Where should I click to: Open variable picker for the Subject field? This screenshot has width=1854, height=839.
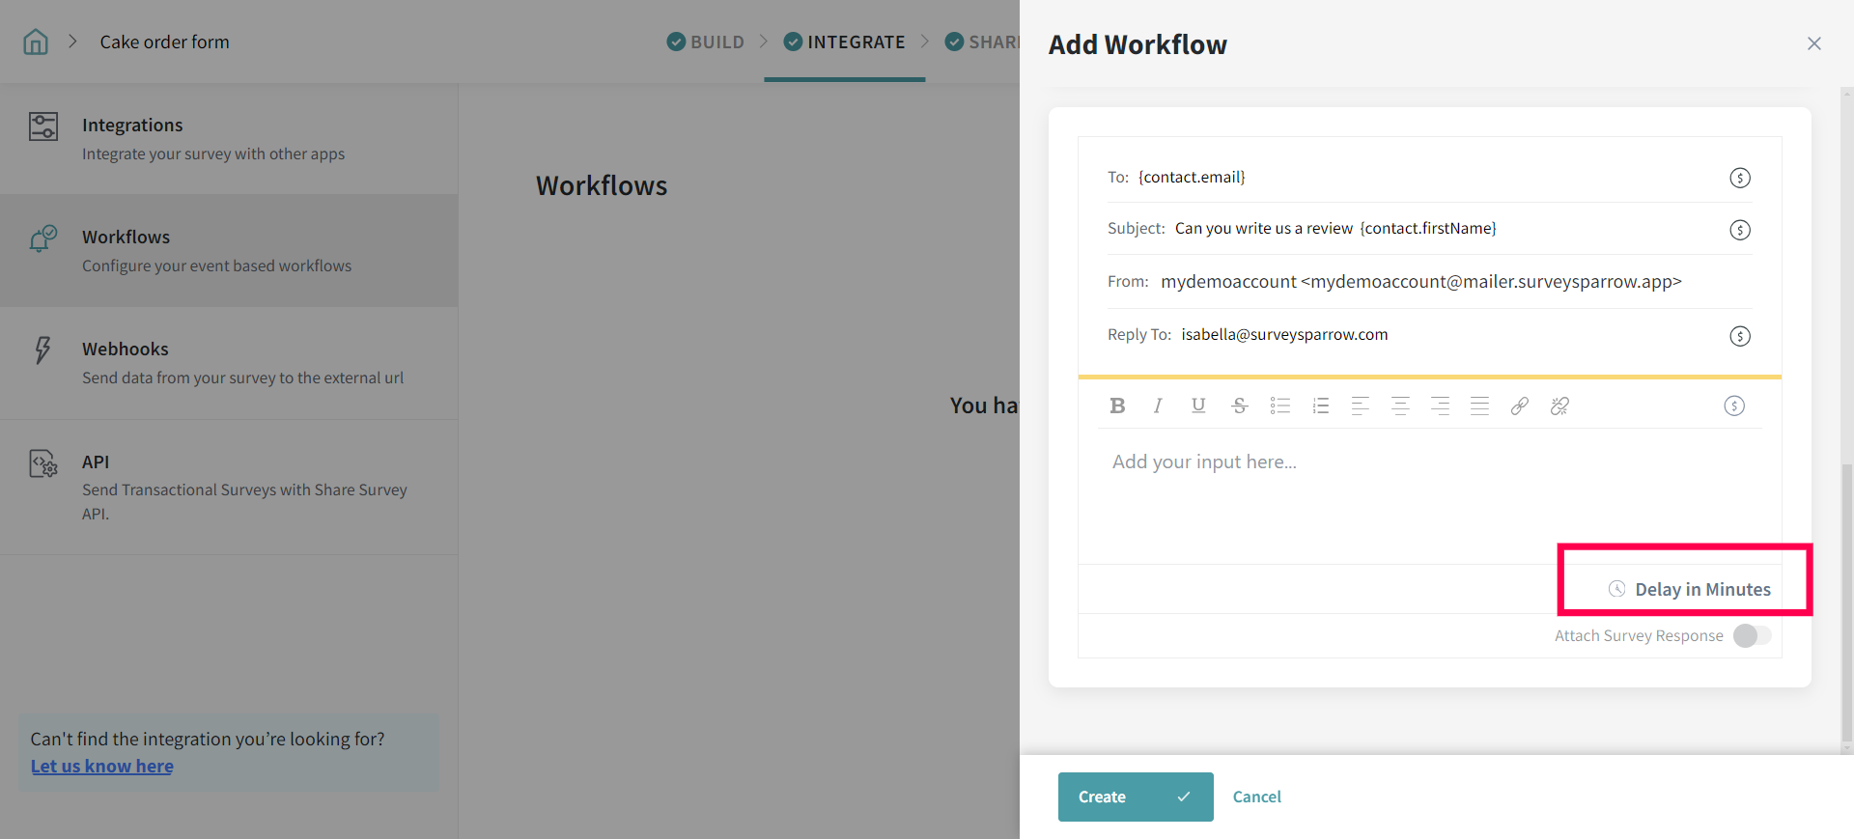[x=1740, y=230]
